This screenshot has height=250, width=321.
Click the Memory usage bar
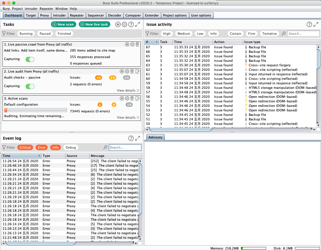pyautogui.click(x=254, y=248)
